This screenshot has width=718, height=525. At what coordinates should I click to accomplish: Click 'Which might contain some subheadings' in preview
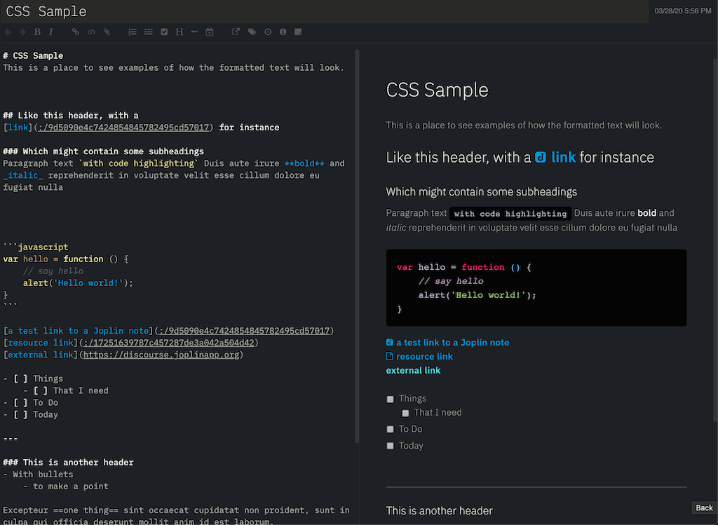pos(481,192)
